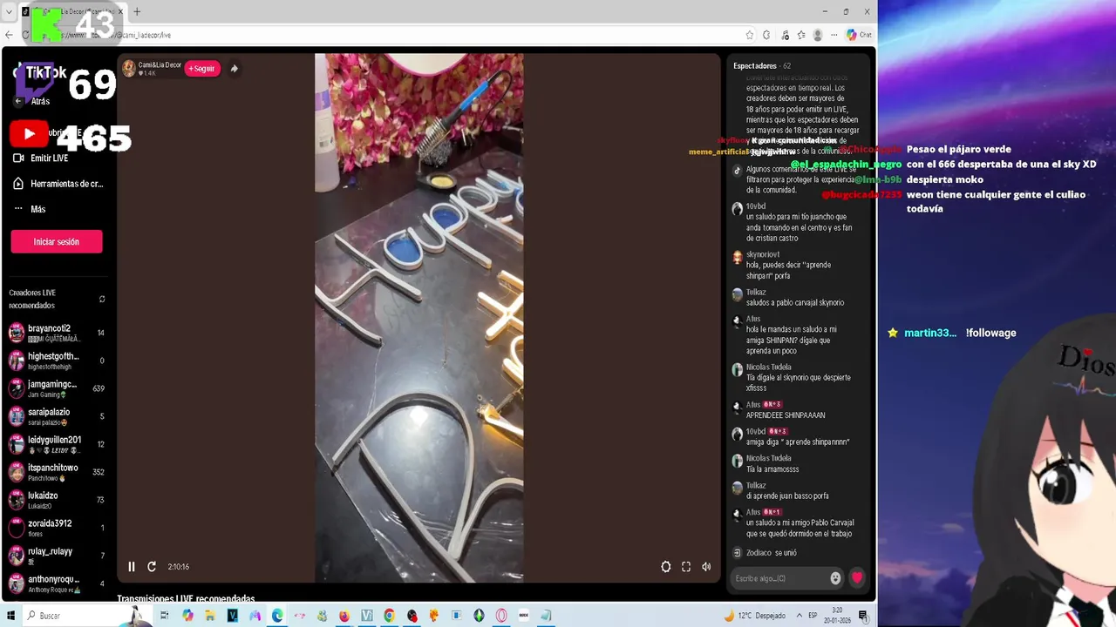
Task: Open a new browser tab with plus
Action: pos(137,11)
